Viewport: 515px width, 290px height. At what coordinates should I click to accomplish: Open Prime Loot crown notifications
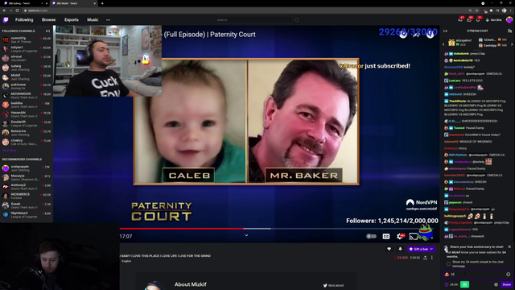coord(460,19)
